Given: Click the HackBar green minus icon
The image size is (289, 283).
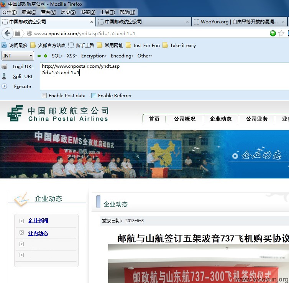Looking at the screenshot, I should pos(39,56).
